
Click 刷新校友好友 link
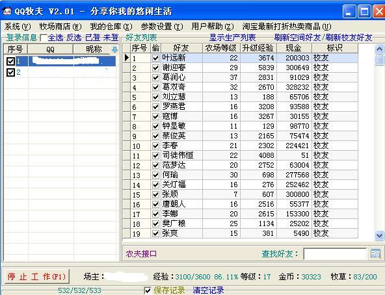tap(349, 38)
